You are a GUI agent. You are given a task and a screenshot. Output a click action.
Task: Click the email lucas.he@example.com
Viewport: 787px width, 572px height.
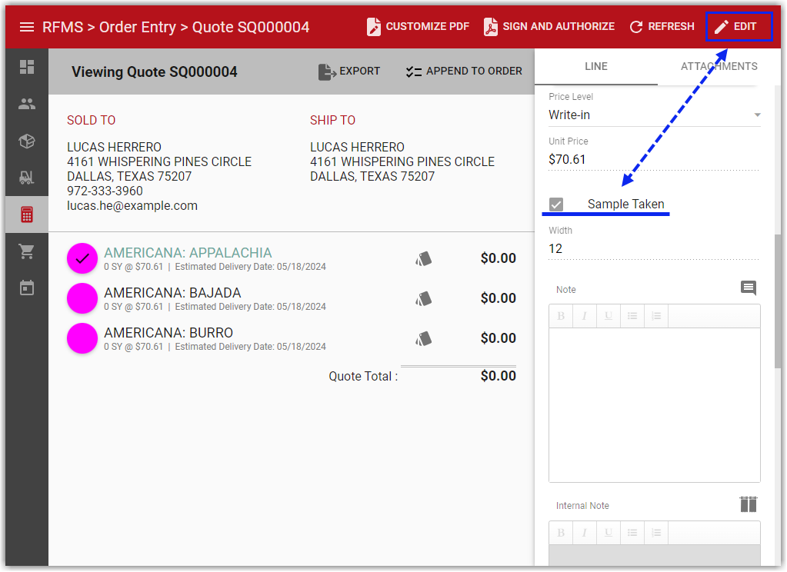click(x=132, y=206)
